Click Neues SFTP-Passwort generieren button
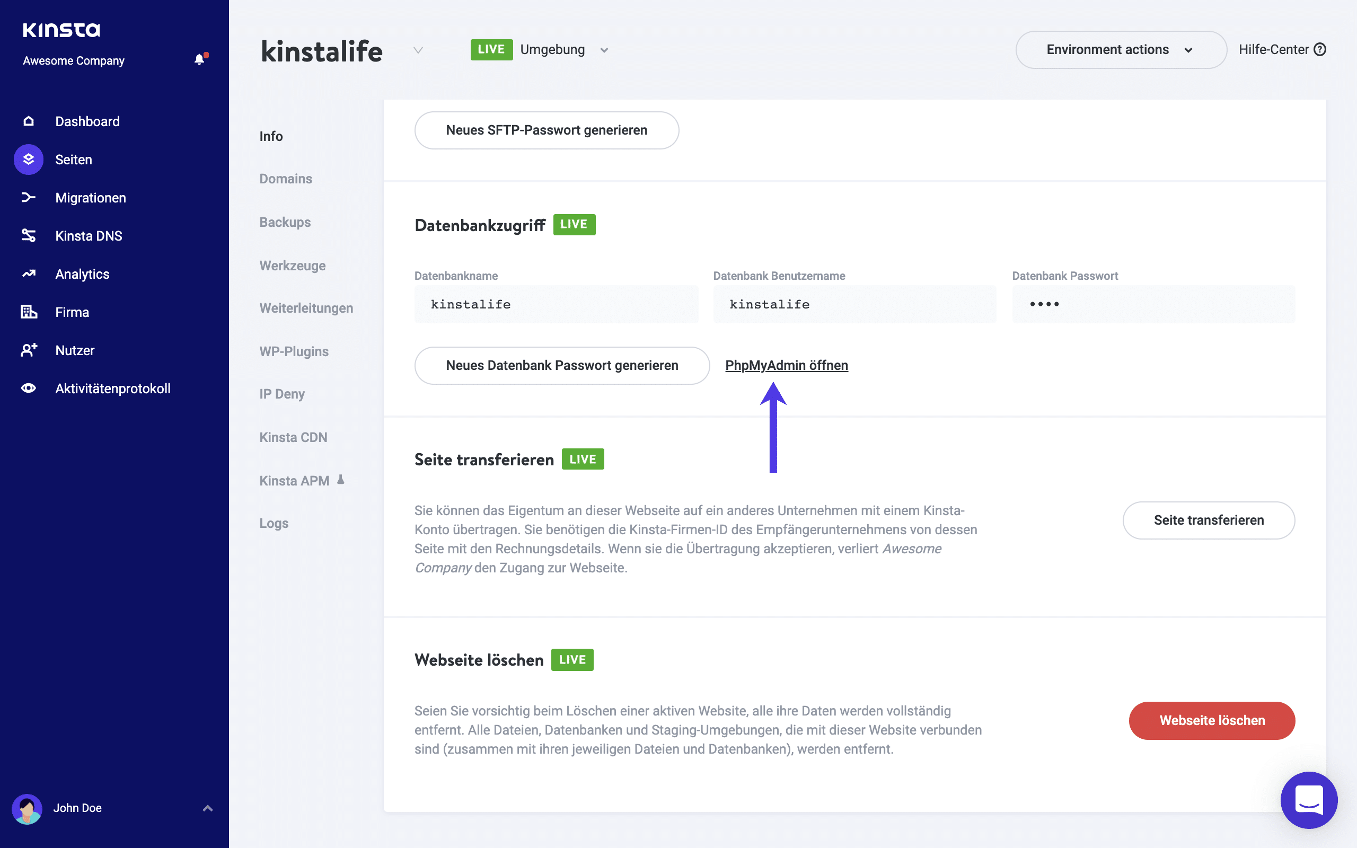 click(x=547, y=130)
